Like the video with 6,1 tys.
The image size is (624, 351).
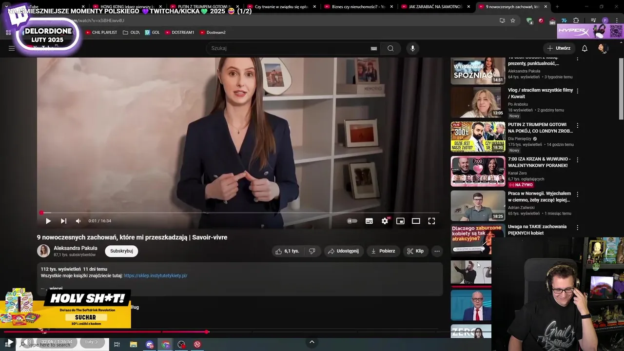pos(287,251)
